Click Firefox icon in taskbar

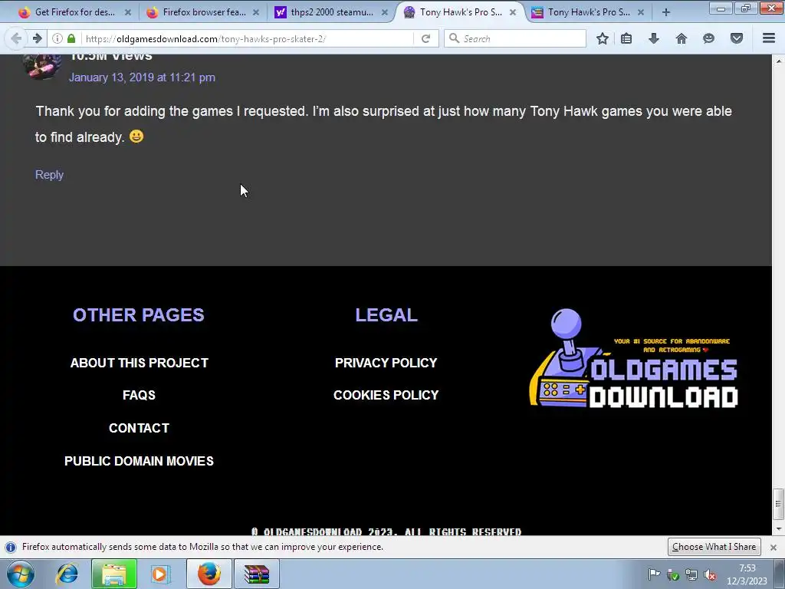pos(209,574)
